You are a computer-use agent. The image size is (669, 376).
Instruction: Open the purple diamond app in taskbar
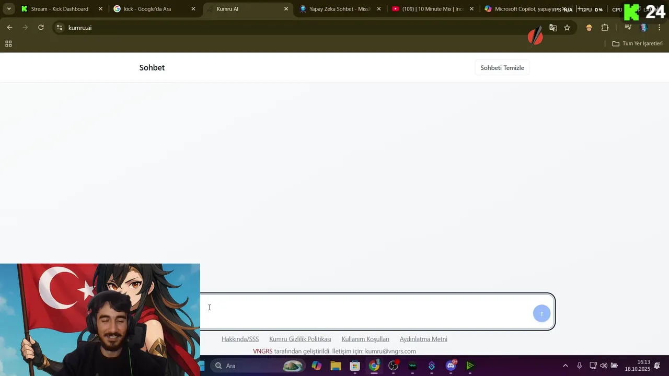tap(432, 366)
